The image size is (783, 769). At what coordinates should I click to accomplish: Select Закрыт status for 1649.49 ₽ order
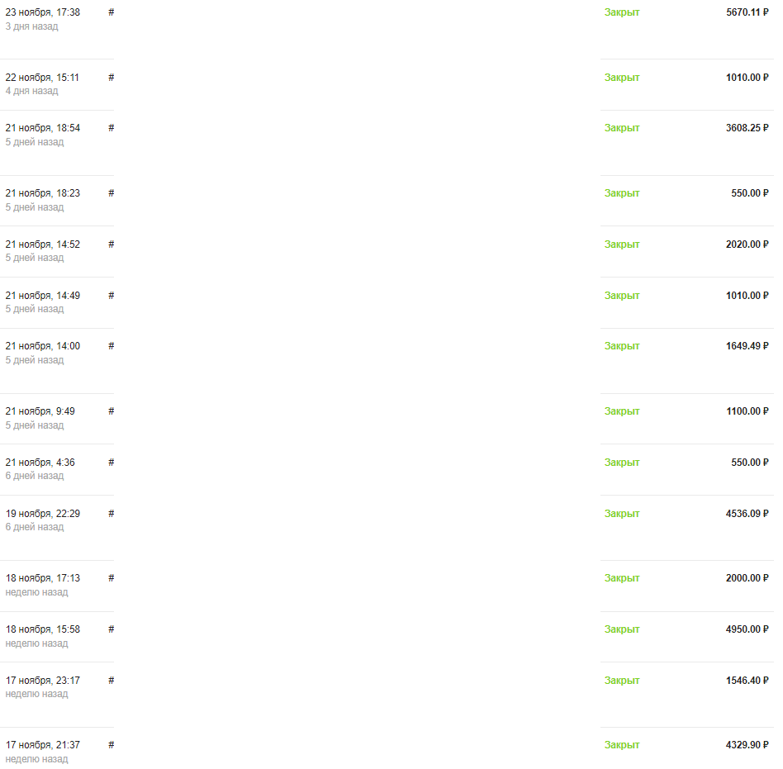pos(622,347)
